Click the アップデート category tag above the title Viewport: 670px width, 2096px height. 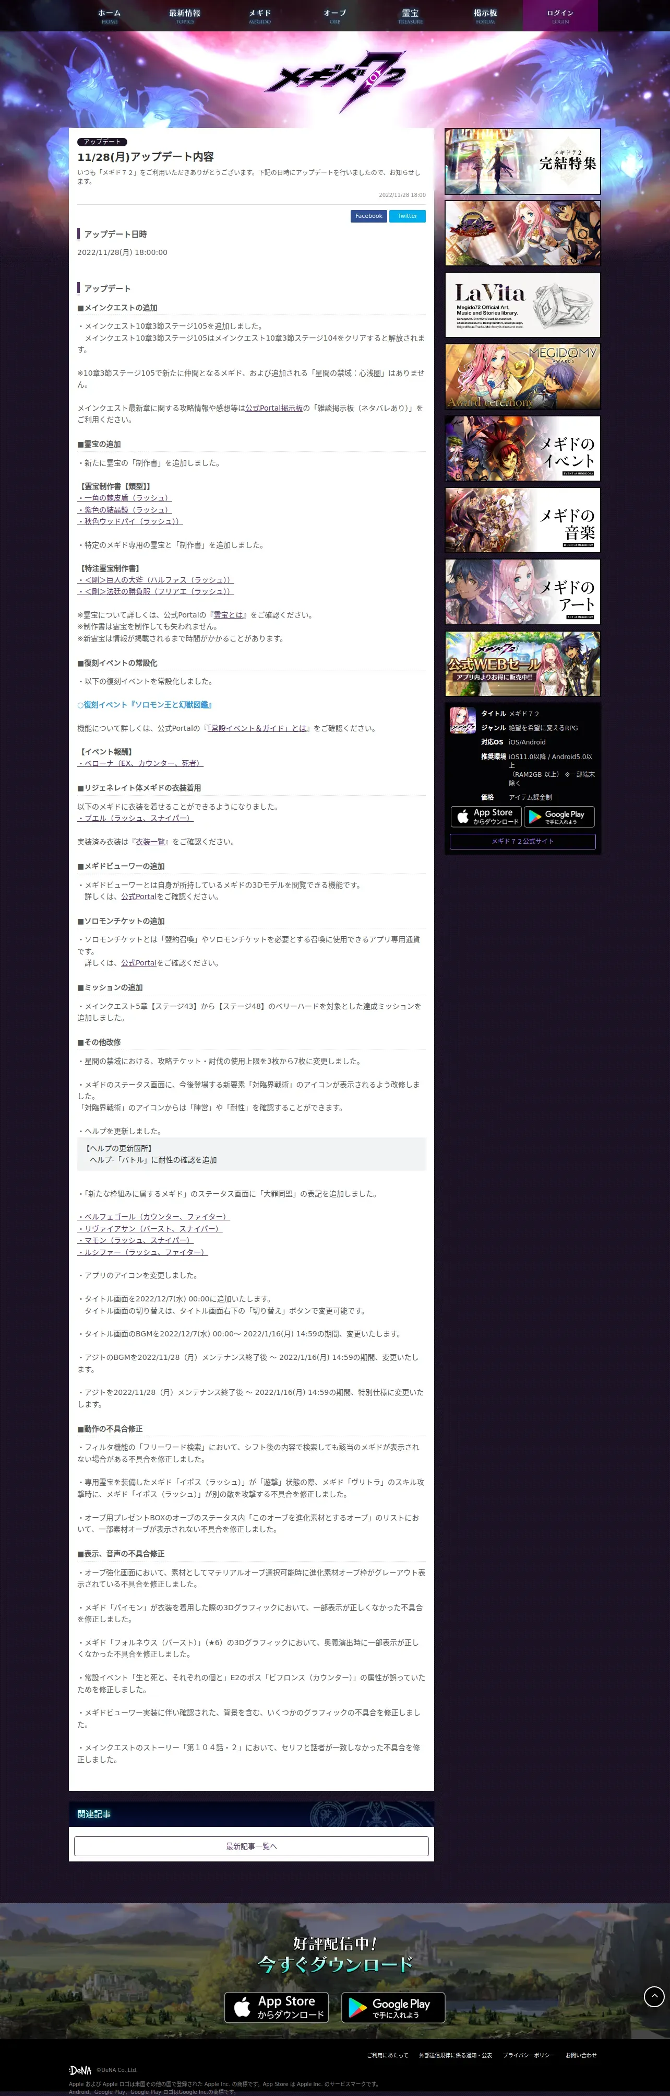pyautogui.click(x=102, y=142)
